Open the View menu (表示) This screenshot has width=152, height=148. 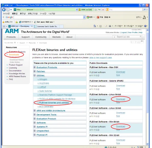tap(23, 14)
